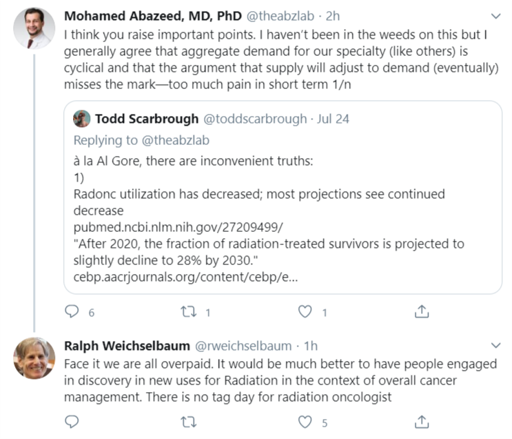
Task: Open the @theabzlab reply mention link
Action: pyautogui.click(x=176, y=140)
